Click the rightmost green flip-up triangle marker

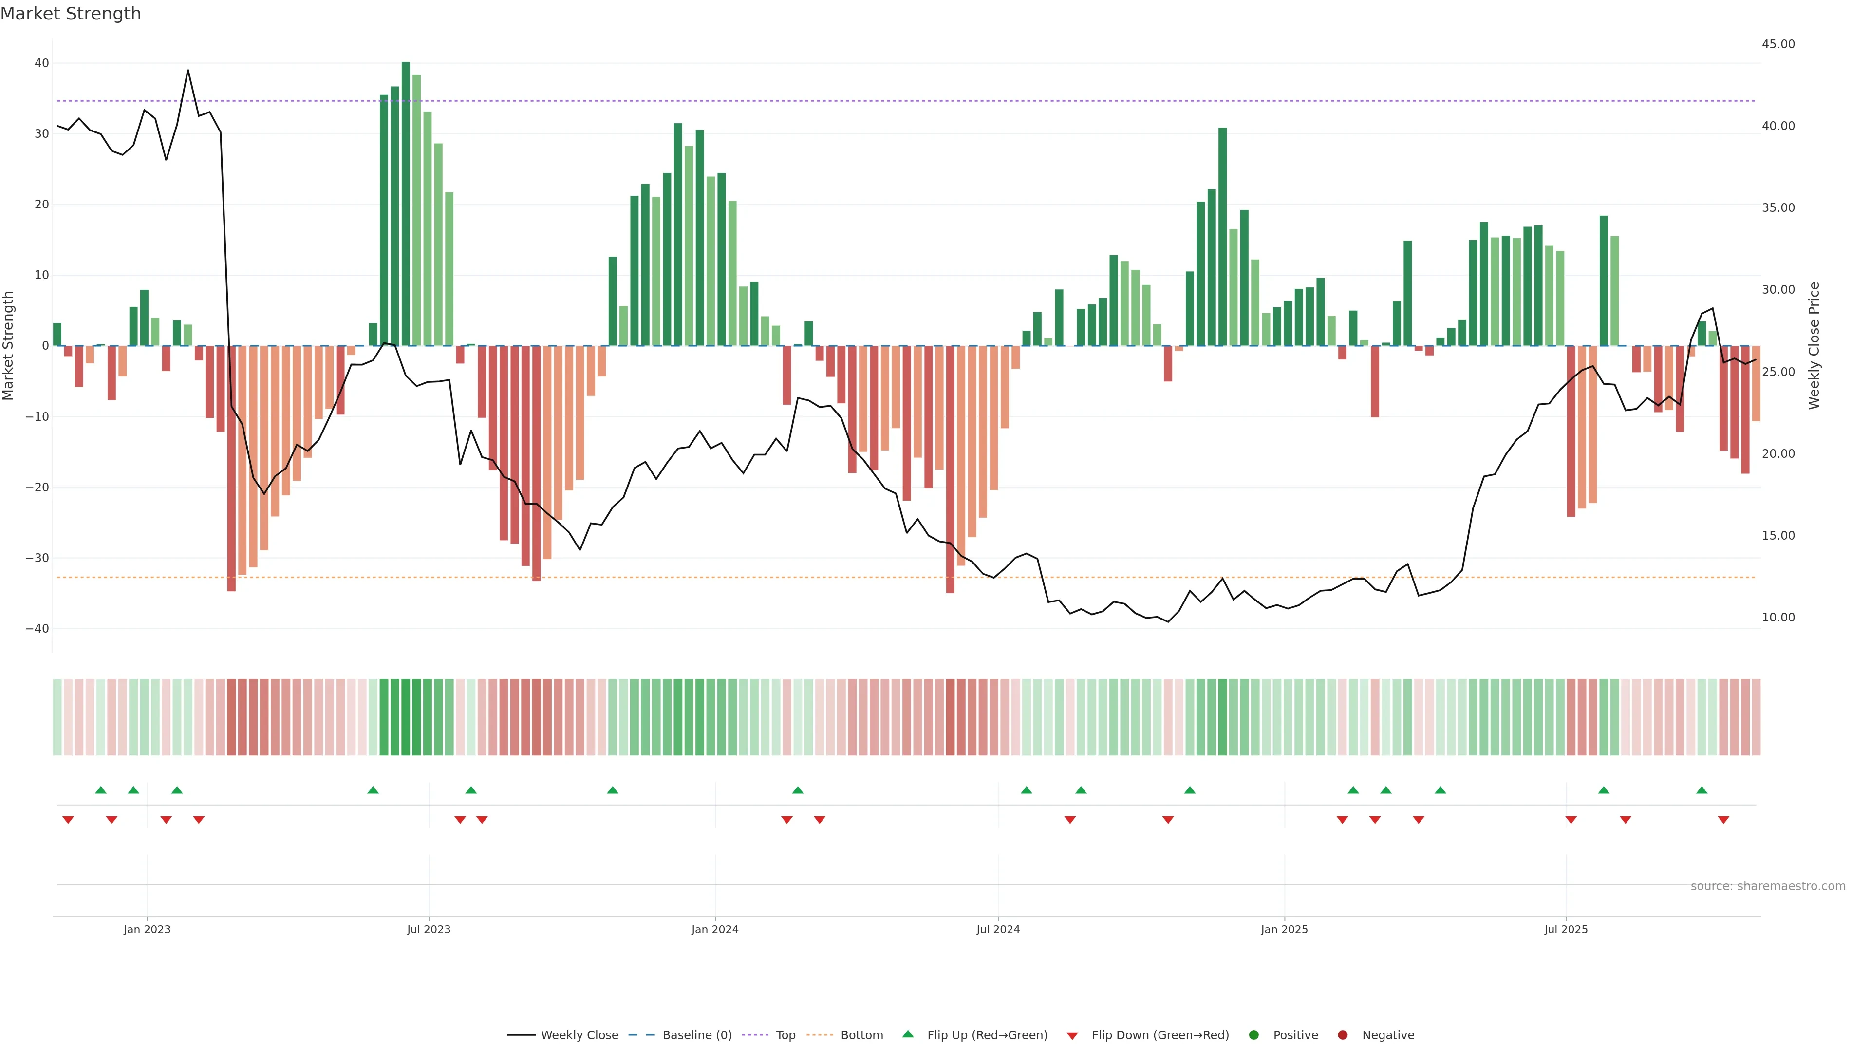(x=1702, y=790)
